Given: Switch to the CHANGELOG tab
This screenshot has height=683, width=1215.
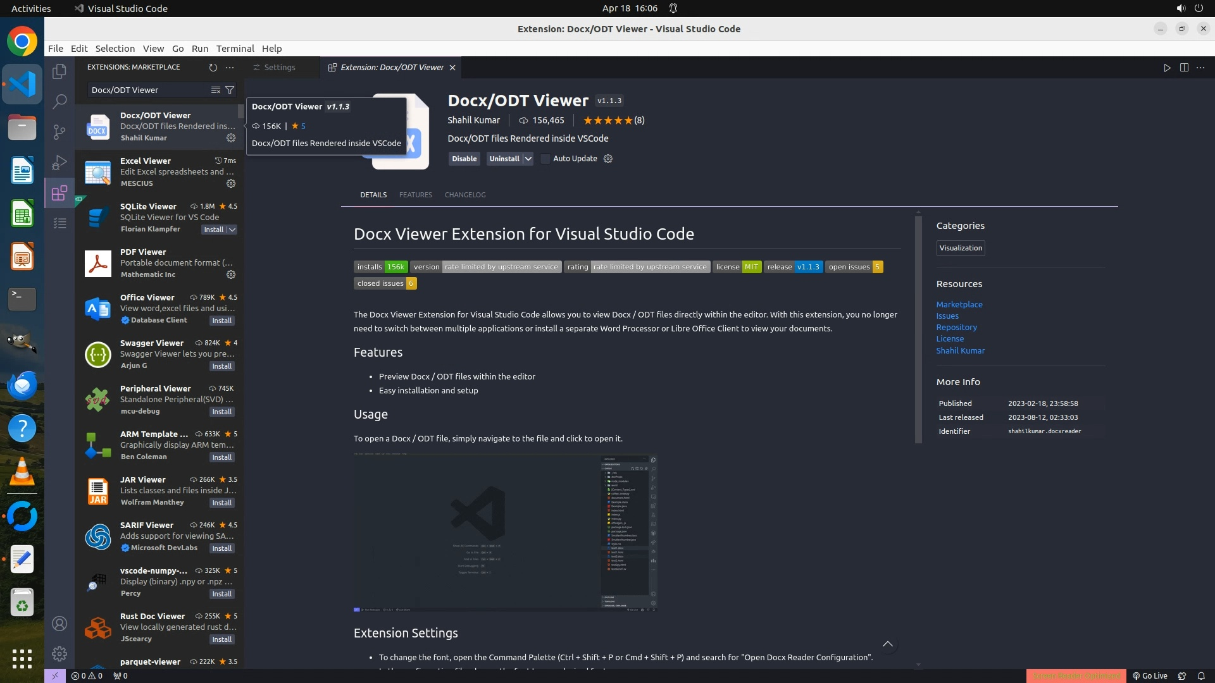Looking at the screenshot, I should (464, 195).
